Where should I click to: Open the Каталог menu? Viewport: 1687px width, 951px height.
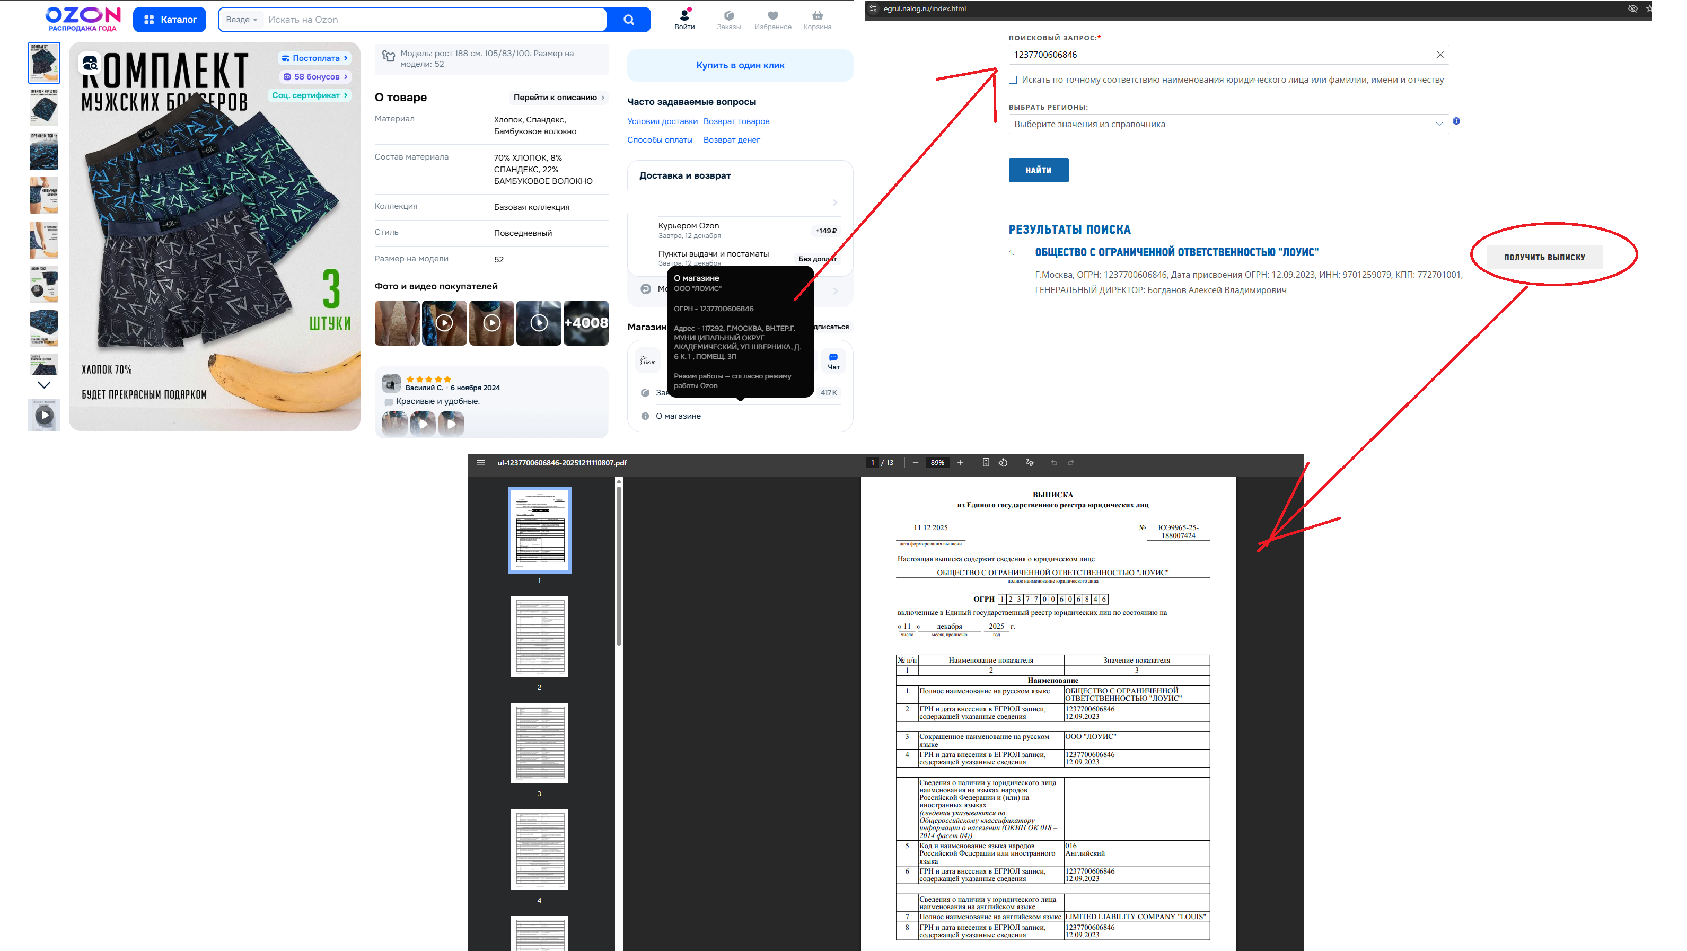pyautogui.click(x=170, y=20)
